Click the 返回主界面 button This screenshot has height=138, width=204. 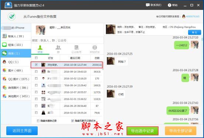[22, 131]
